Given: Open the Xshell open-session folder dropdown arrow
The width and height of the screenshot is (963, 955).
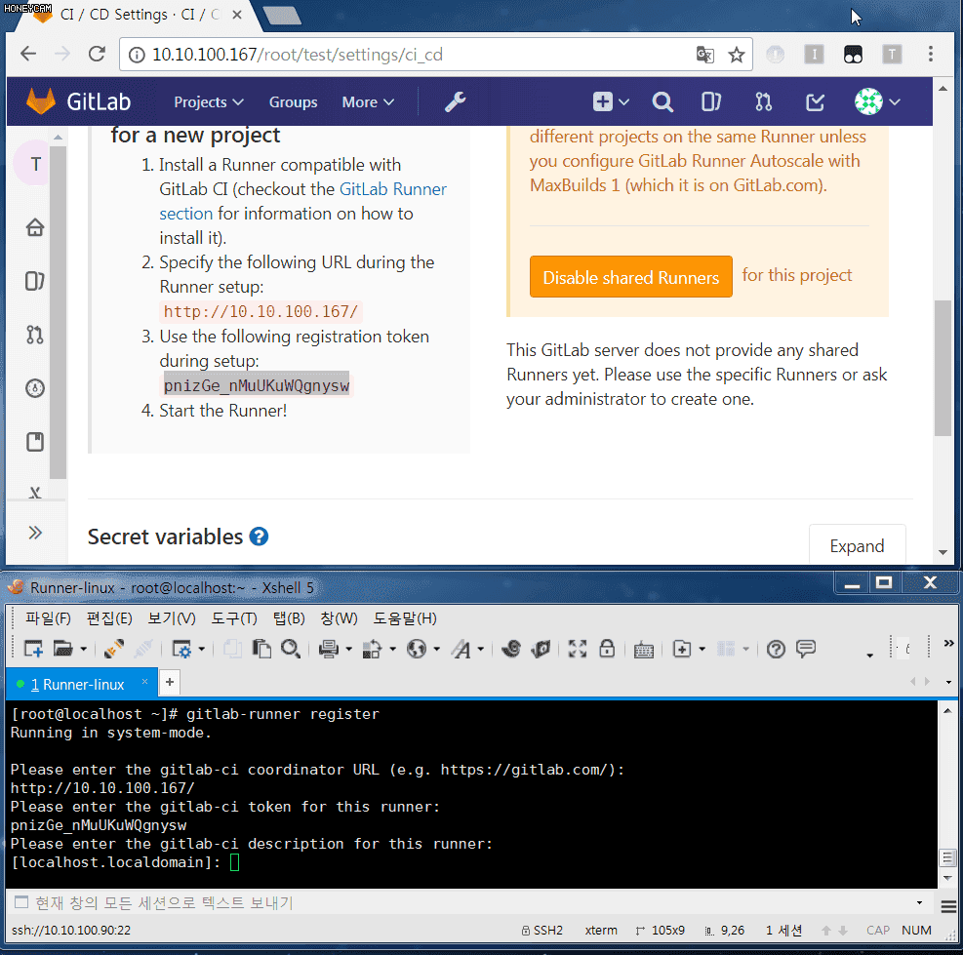Looking at the screenshot, I should tap(84, 649).
